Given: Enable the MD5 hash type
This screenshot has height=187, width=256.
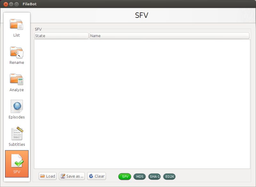Looking at the screenshot, I should pyautogui.click(x=140, y=176).
